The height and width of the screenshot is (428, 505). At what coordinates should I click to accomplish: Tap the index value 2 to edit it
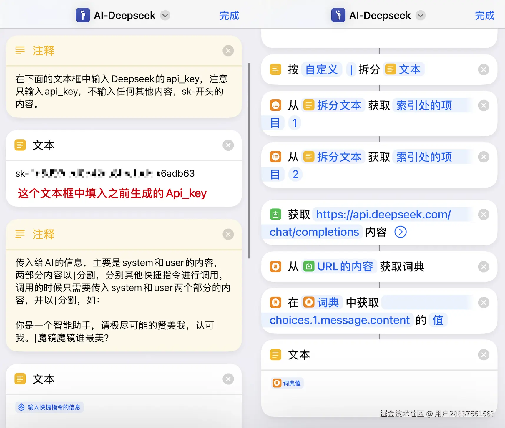coord(295,174)
